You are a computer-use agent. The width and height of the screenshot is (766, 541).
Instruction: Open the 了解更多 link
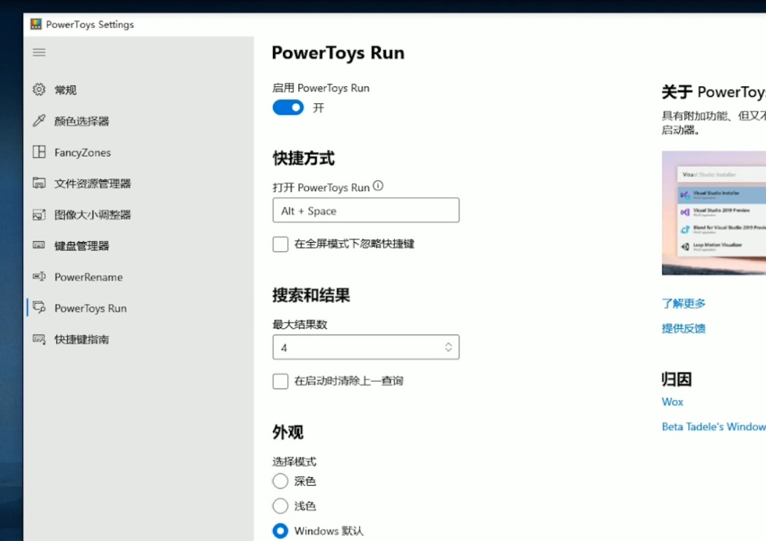(x=683, y=304)
